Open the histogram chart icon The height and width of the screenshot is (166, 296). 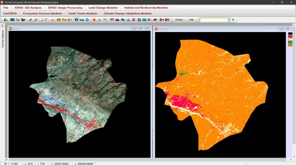coord(117,20)
